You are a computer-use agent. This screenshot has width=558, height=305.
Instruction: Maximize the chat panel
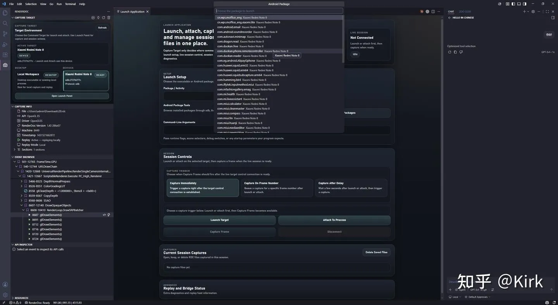547,12
